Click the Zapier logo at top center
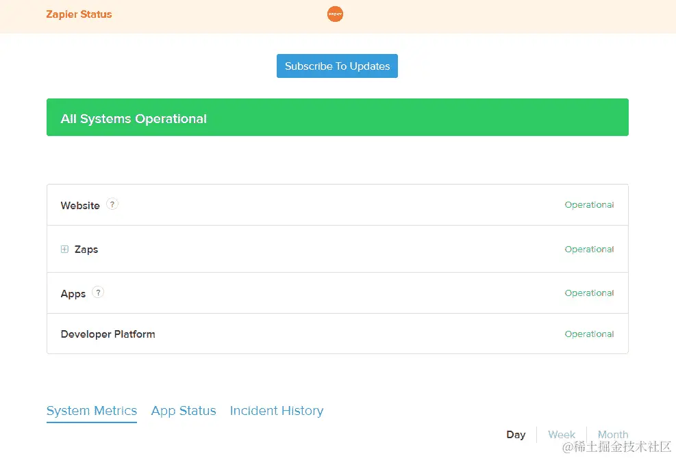The width and height of the screenshot is (676, 458). (x=335, y=14)
